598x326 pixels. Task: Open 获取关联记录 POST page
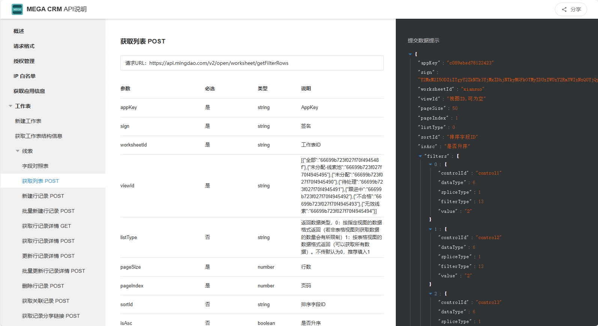(x=46, y=301)
